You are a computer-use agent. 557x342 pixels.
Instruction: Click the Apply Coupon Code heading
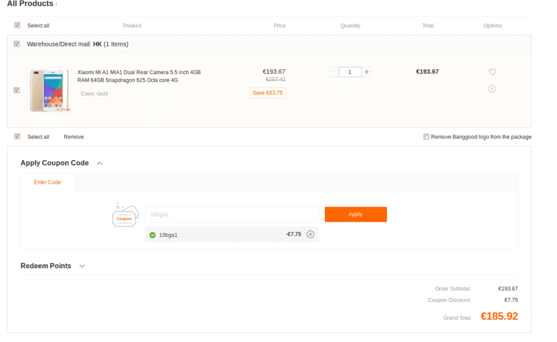click(x=54, y=163)
